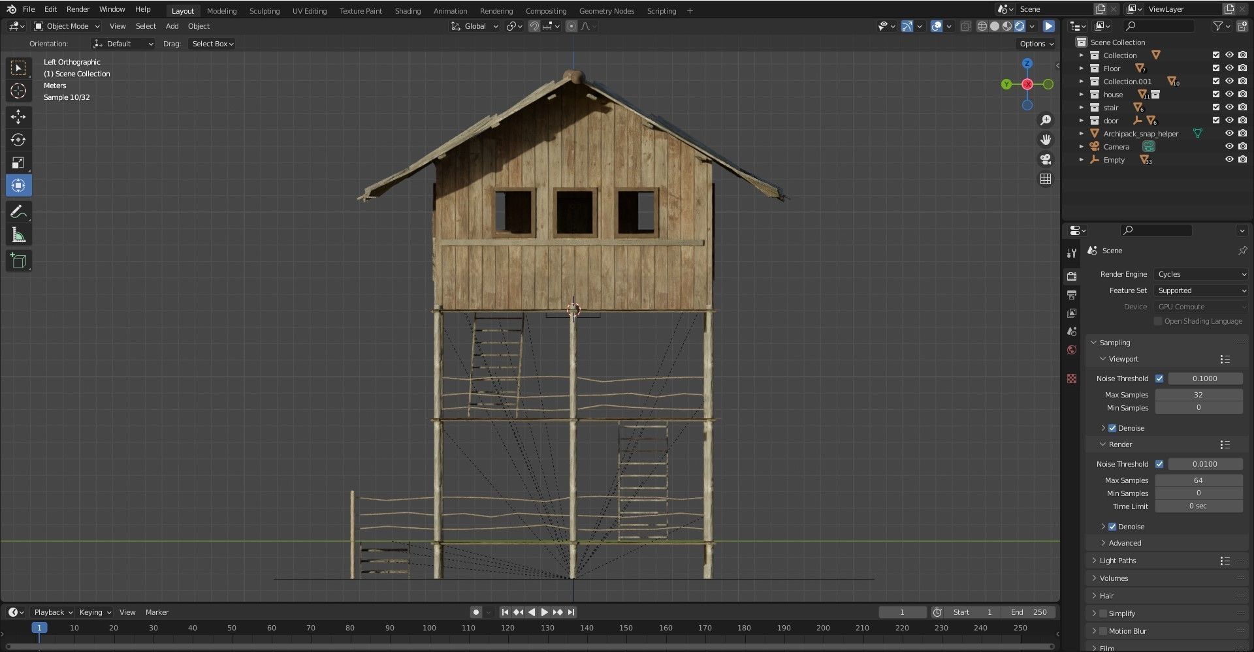Enable the Motion Blur checkbox

[1103, 631]
